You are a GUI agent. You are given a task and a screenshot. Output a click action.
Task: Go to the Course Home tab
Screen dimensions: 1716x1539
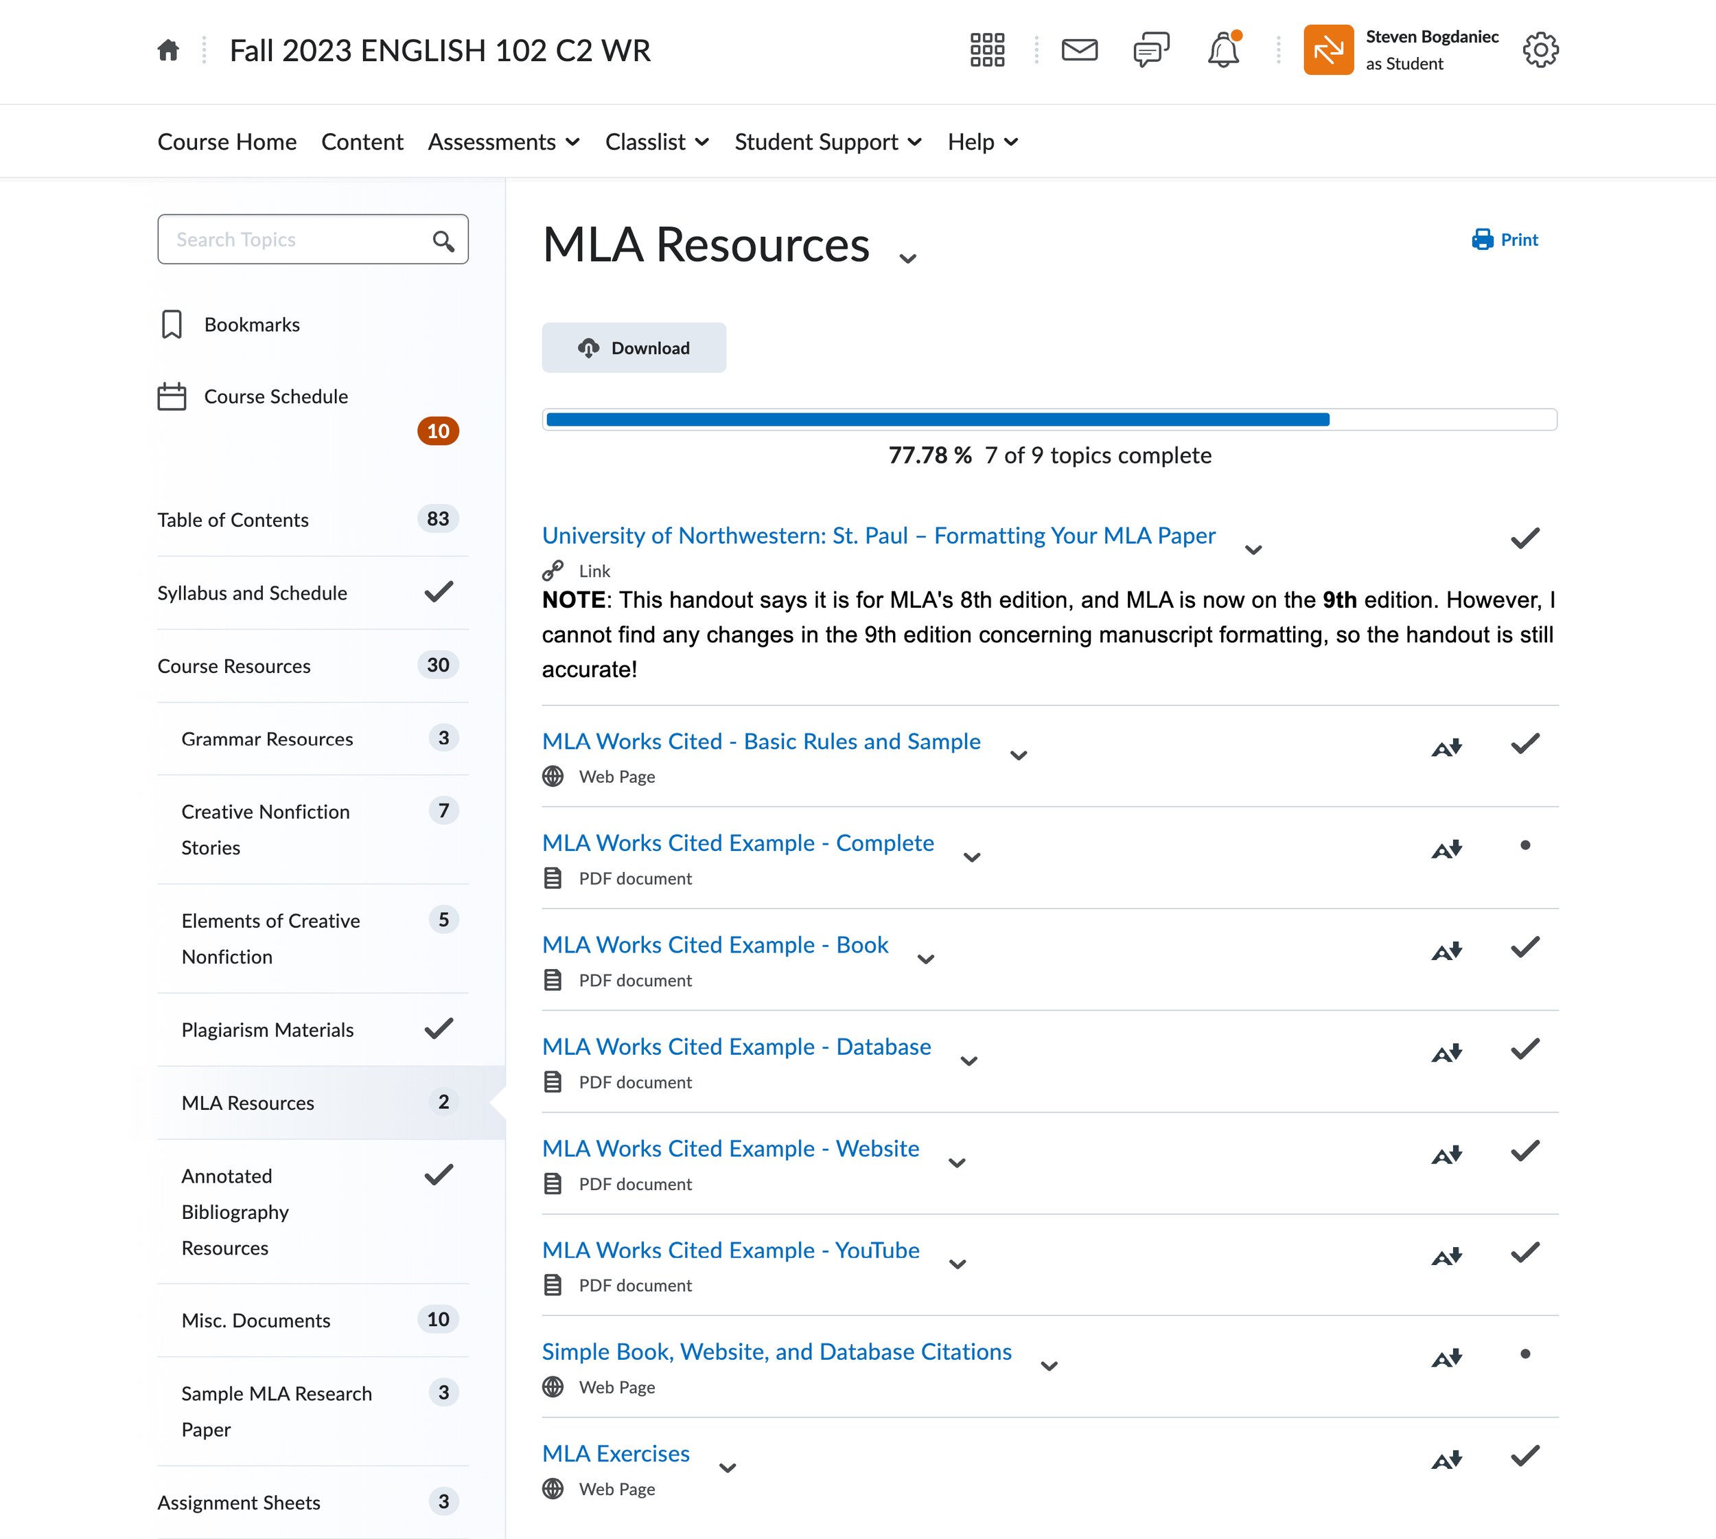point(227,142)
